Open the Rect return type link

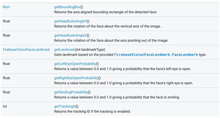point(6,7)
